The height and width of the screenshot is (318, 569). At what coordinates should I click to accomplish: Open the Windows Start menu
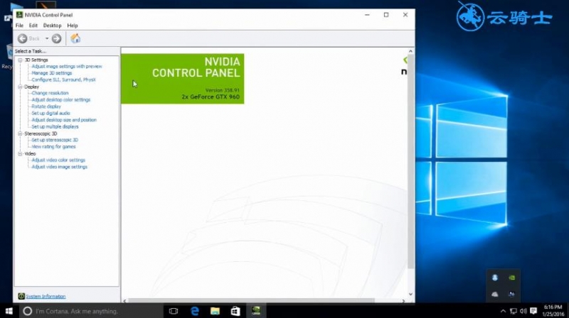[x=9, y=311]
